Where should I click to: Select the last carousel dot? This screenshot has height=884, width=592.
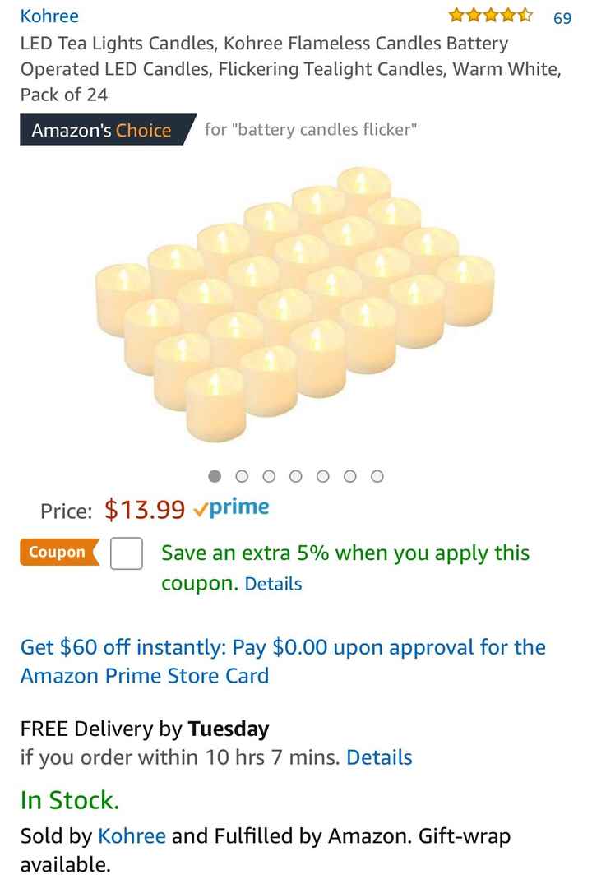377,475
